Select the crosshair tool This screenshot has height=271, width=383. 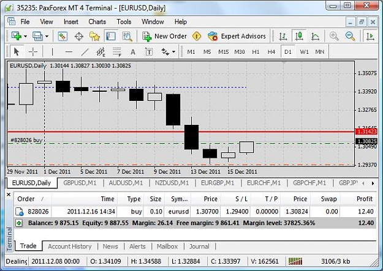(x=32, y=52)
